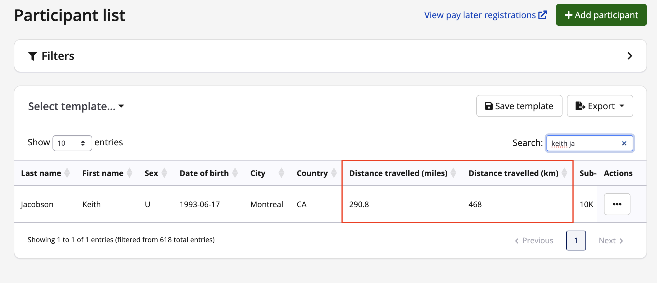Click the Add participant button
657x283 pixels.
601,15
